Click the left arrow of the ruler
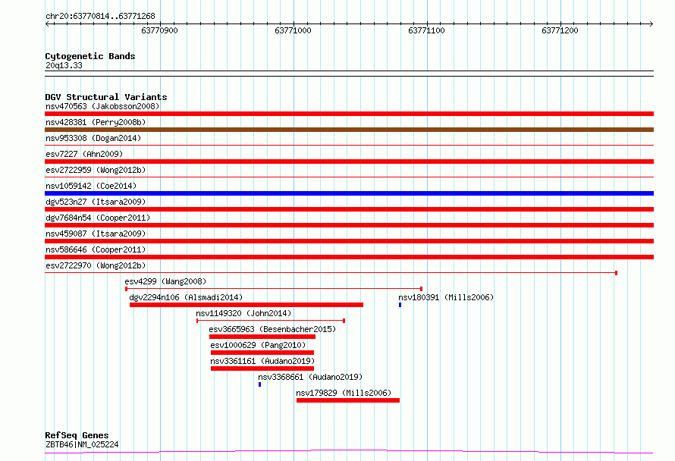 click(47, 24)
